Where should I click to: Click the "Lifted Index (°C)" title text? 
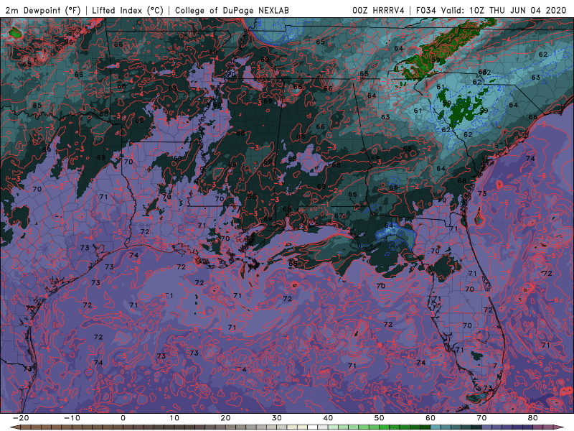click(128, 10)
